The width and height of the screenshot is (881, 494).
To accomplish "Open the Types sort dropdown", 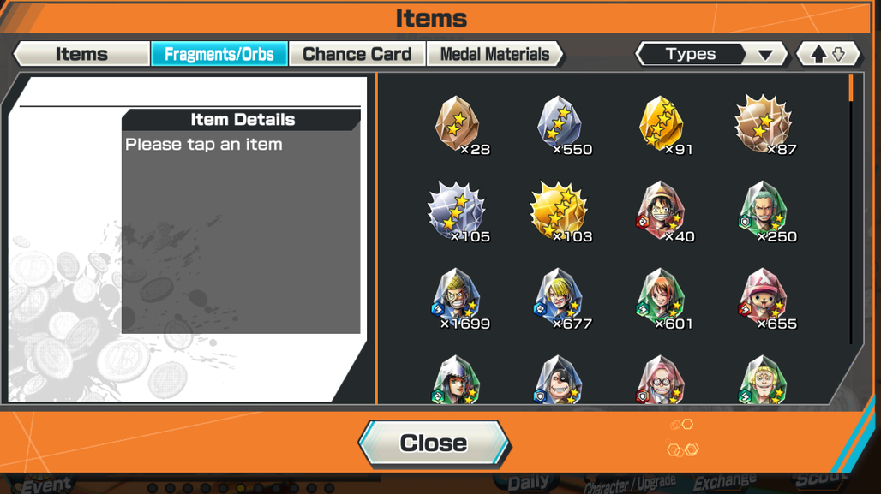I will (711, 54).
